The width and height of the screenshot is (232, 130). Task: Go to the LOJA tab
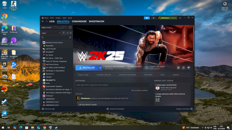click(52, 21)
